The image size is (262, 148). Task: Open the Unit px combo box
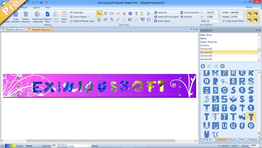214,21
